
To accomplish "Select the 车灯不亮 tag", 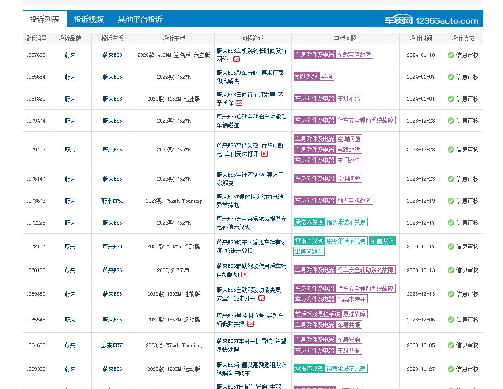I will tap(349, 98).
